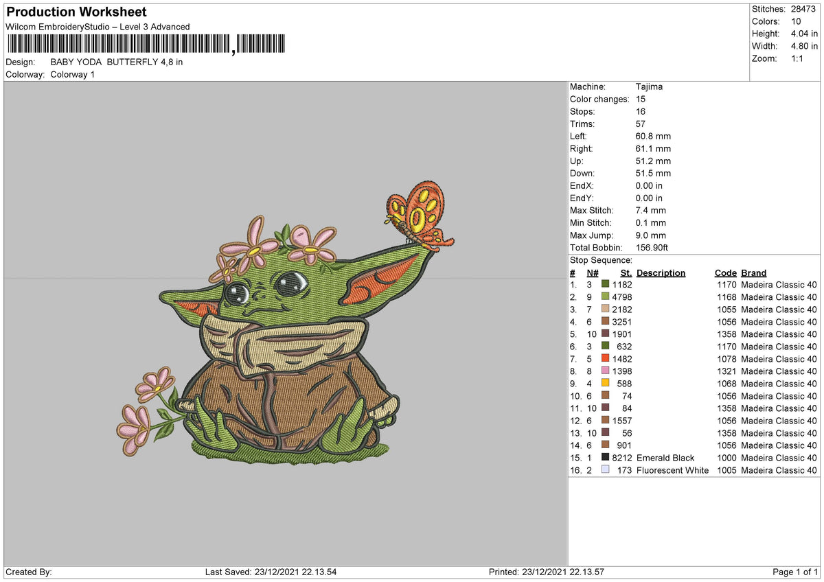Viewport: 824px width, 582px height.
Task: Select the light green swatch beside 4798 stitches
Action: [x=605, y=297]
